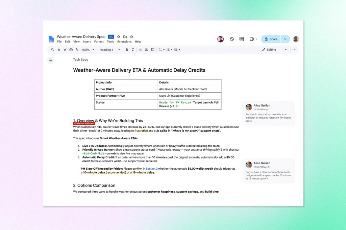The width and height of the screenshot is (346, 230).
Task: Open the Edit menu
Action: coord(67,41)
